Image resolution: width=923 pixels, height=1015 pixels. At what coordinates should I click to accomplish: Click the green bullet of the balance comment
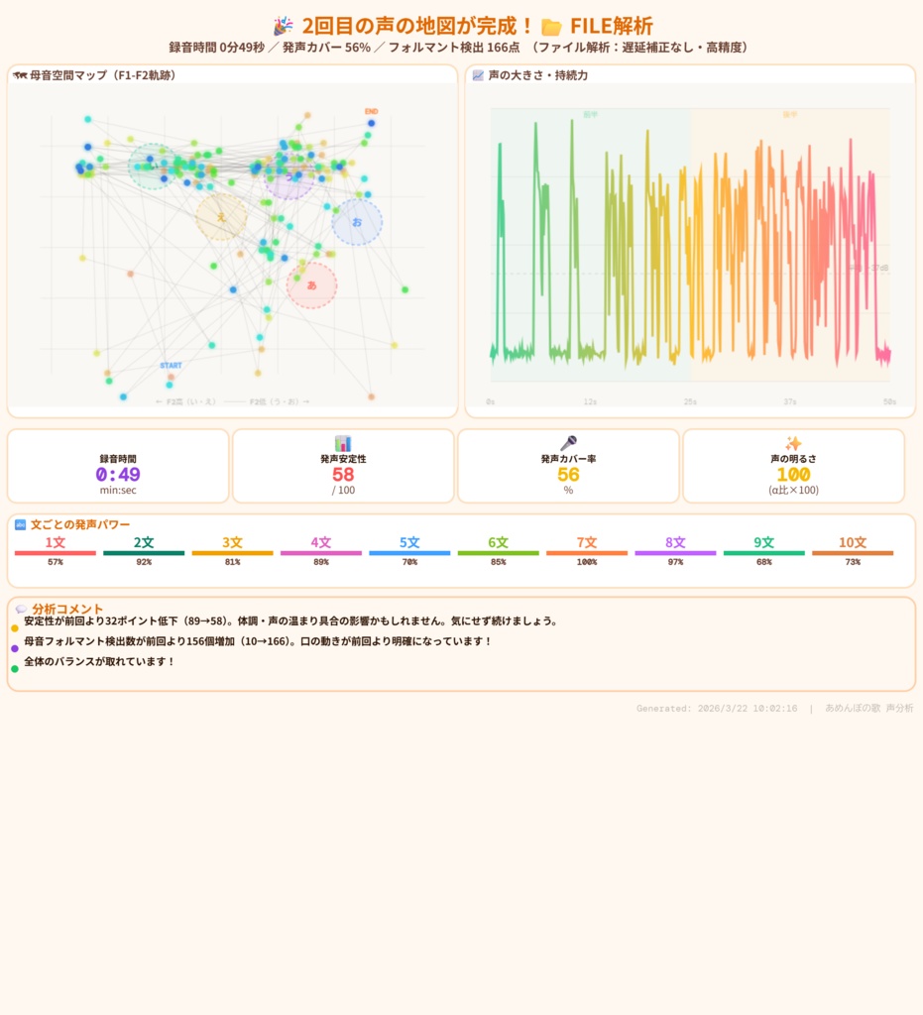click(x=15, y=669)
